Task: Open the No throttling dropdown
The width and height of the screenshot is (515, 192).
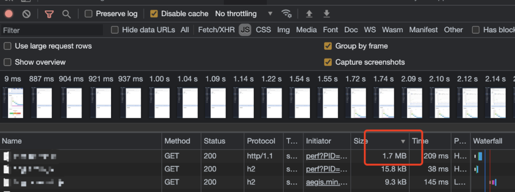Action: (244, 14)
